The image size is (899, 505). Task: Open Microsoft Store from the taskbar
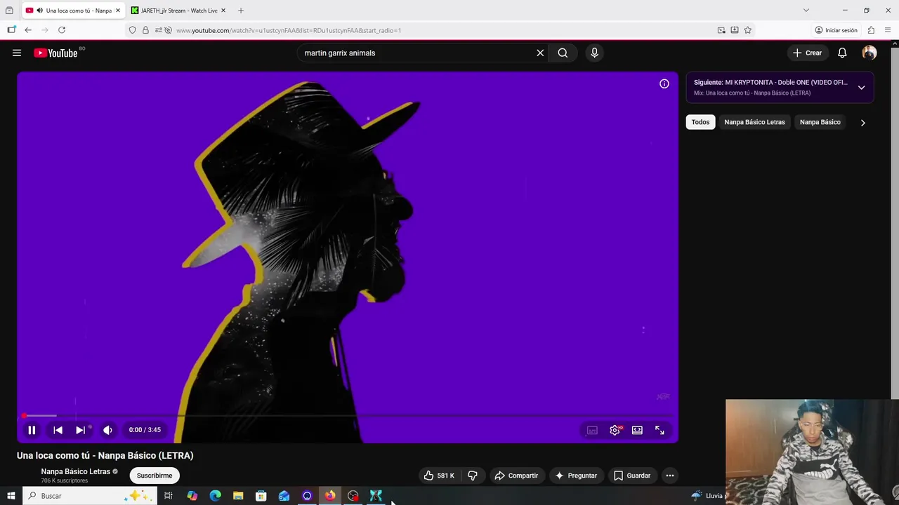(261, 496)
